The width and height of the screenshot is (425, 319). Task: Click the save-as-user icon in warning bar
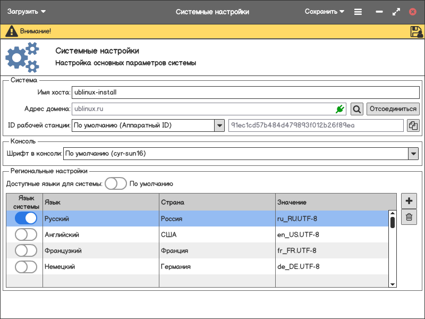point(416,31)
